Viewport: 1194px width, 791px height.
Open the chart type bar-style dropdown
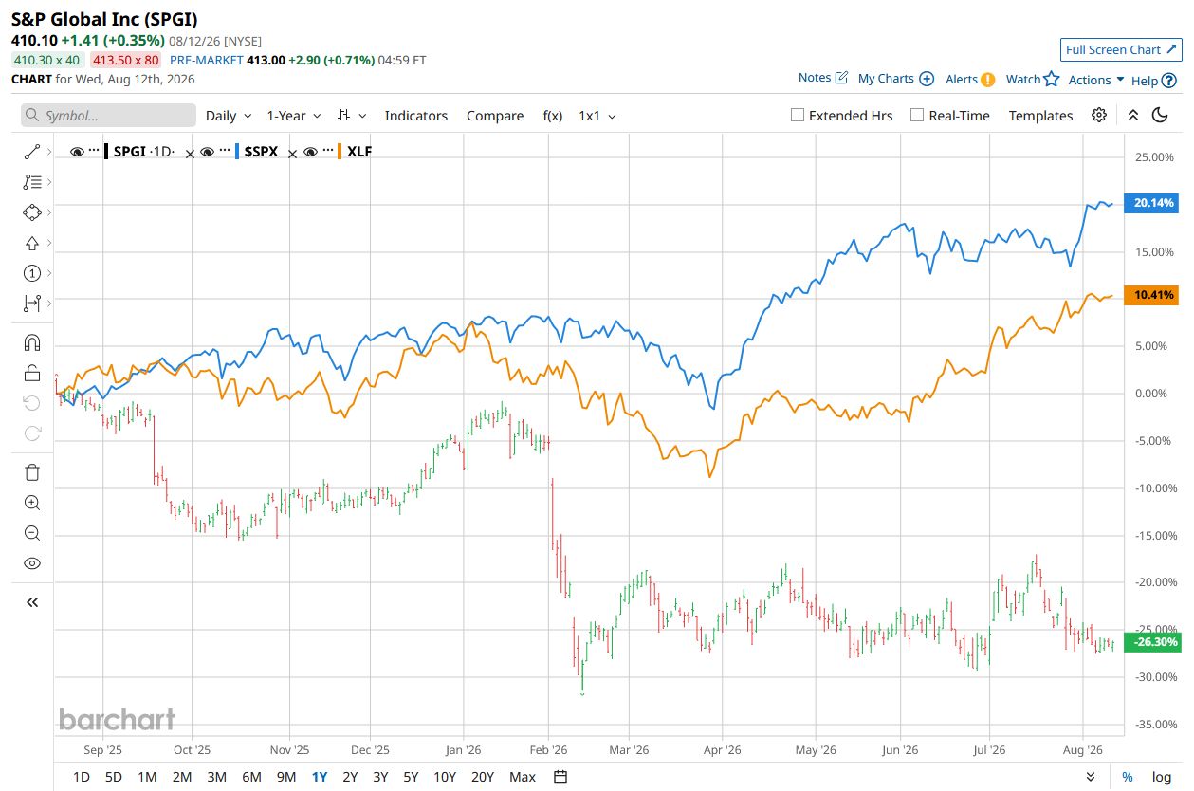click(350, 115)
